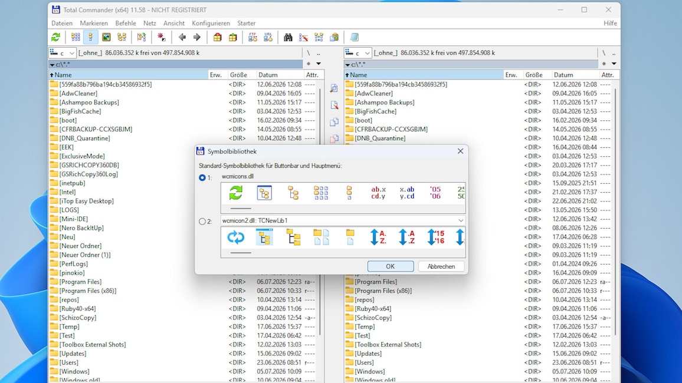Screen dimensions: 682x383
Task: Open the left panel drive 'c' dropdown
Action: 63,53
